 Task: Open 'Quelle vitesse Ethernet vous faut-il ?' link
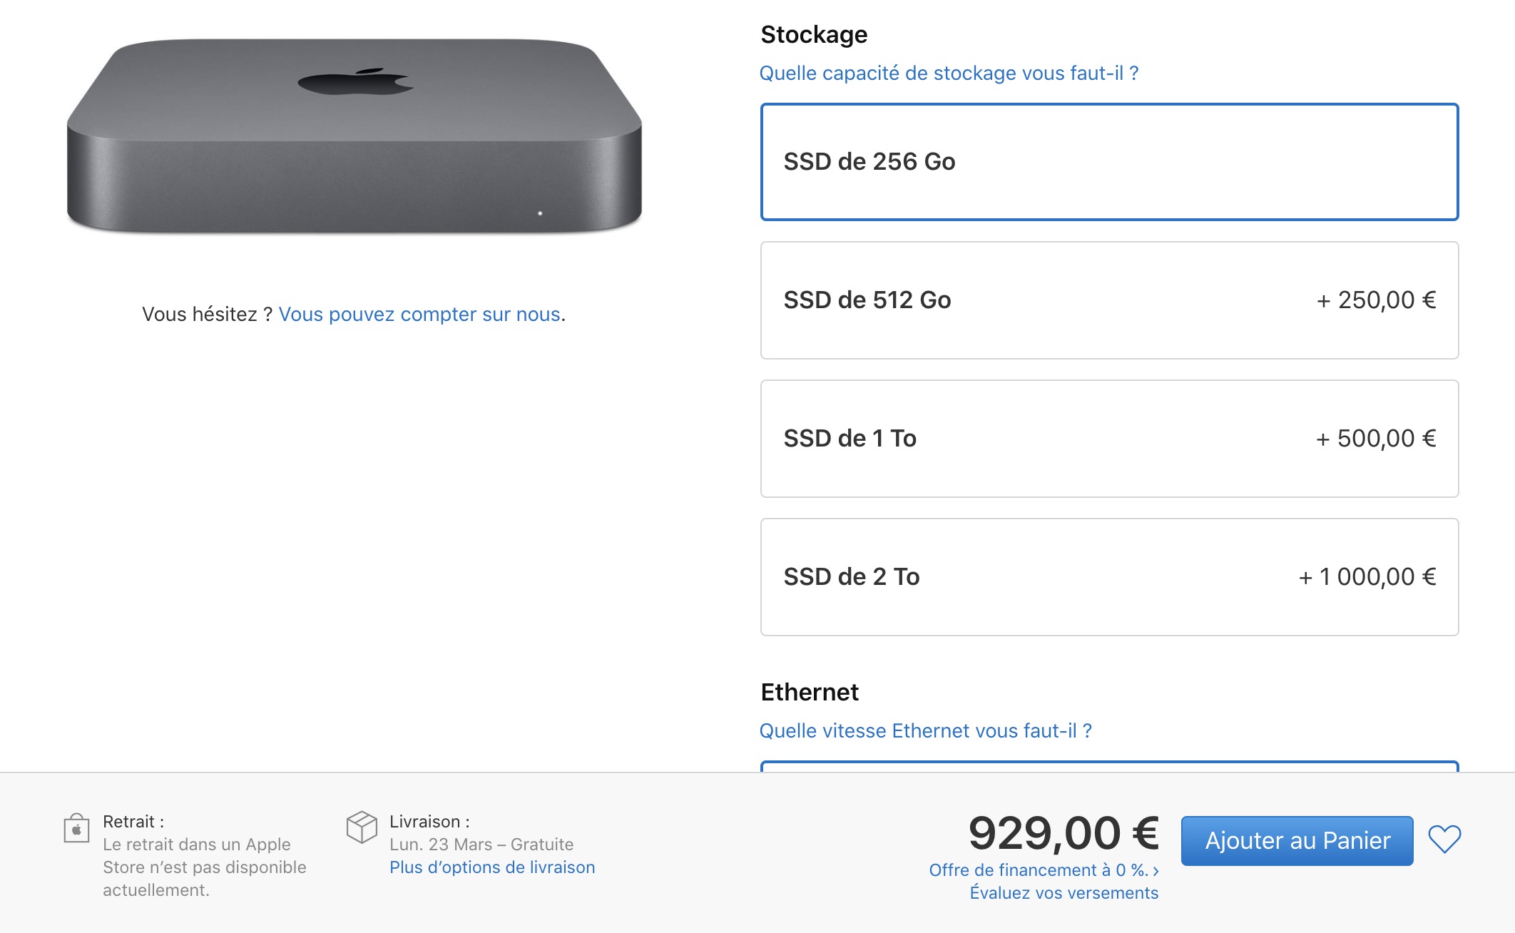pyautogui.click(x=925, y=731)
